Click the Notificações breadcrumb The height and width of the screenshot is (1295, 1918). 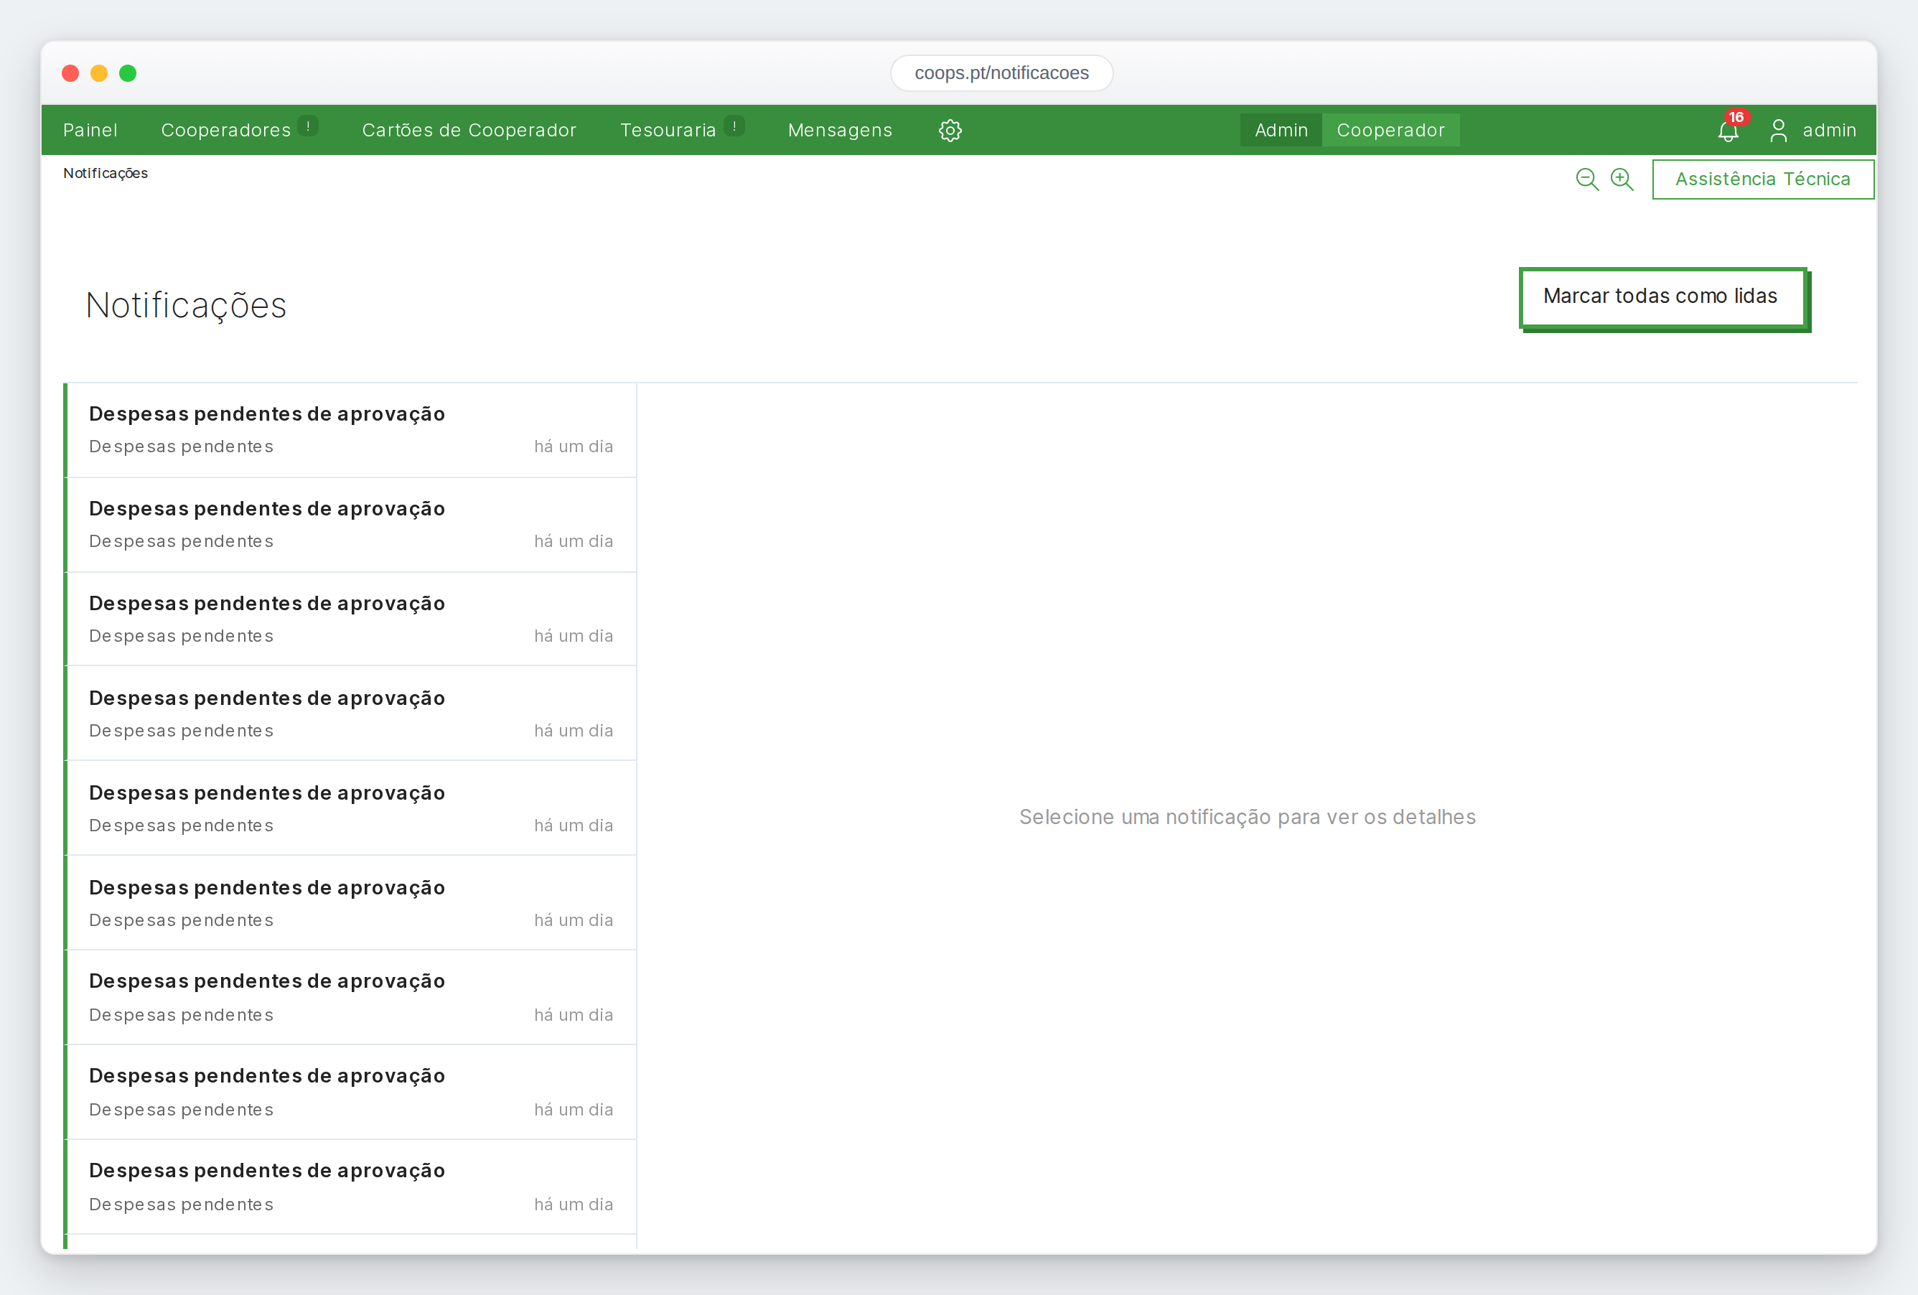tap(106, 173)
